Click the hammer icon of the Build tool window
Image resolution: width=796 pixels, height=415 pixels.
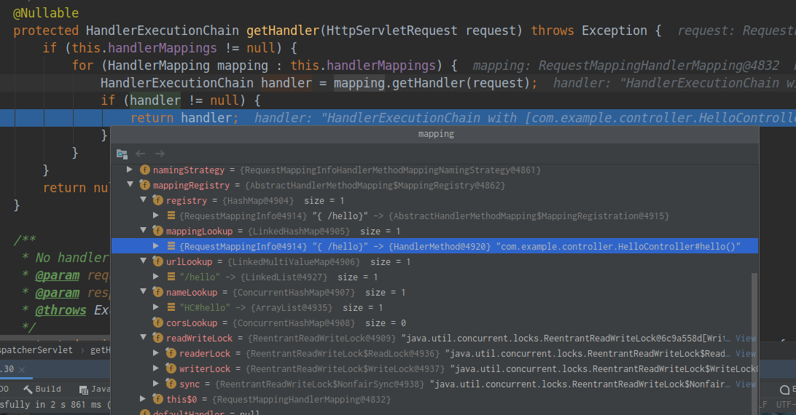[27, 390]
